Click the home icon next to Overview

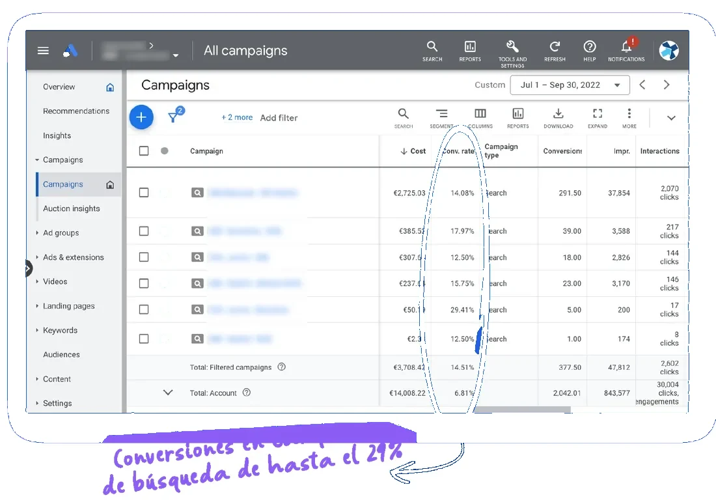110,87
